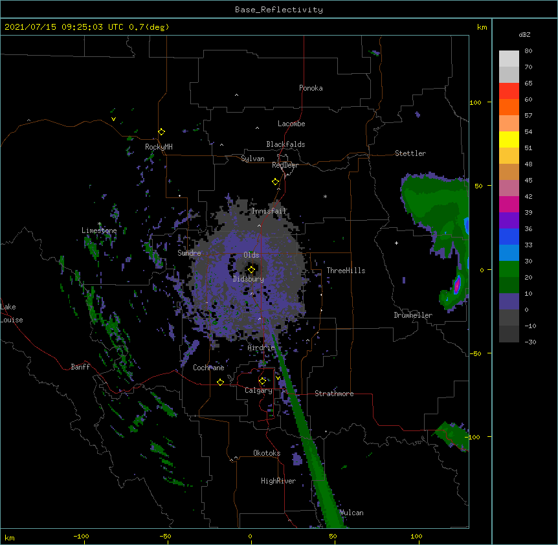Click the 36 dBZ blue legend swatch
The image size is (558, 545).
pos(509,236)
